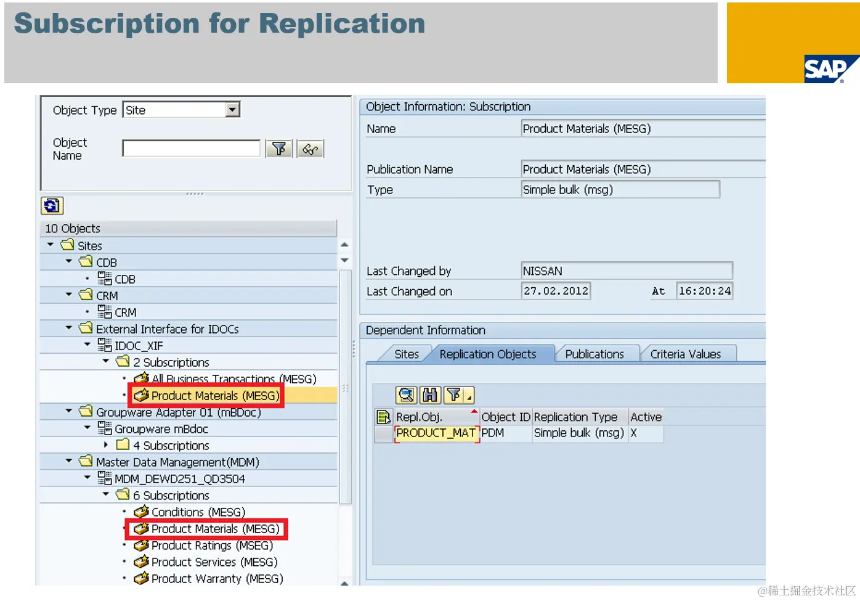Click the 10 Objects list header
This screenshot has height=601, width=860.
pos(189,228)
